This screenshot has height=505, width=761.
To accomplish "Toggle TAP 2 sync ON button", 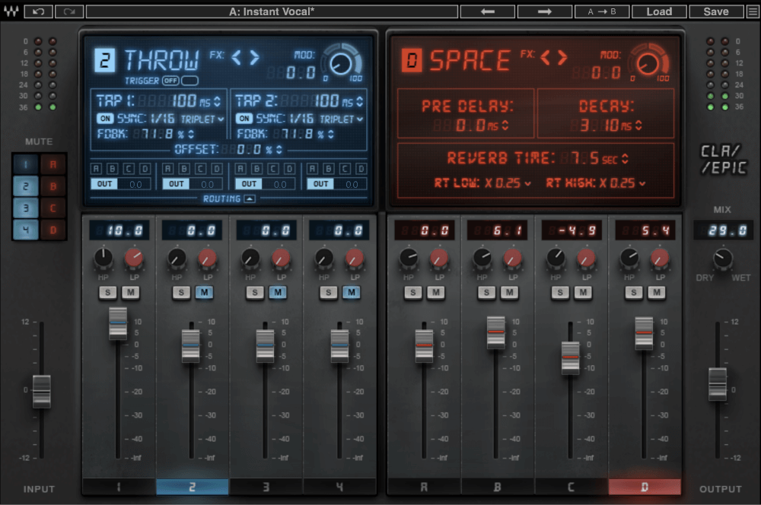I will 244,119.
